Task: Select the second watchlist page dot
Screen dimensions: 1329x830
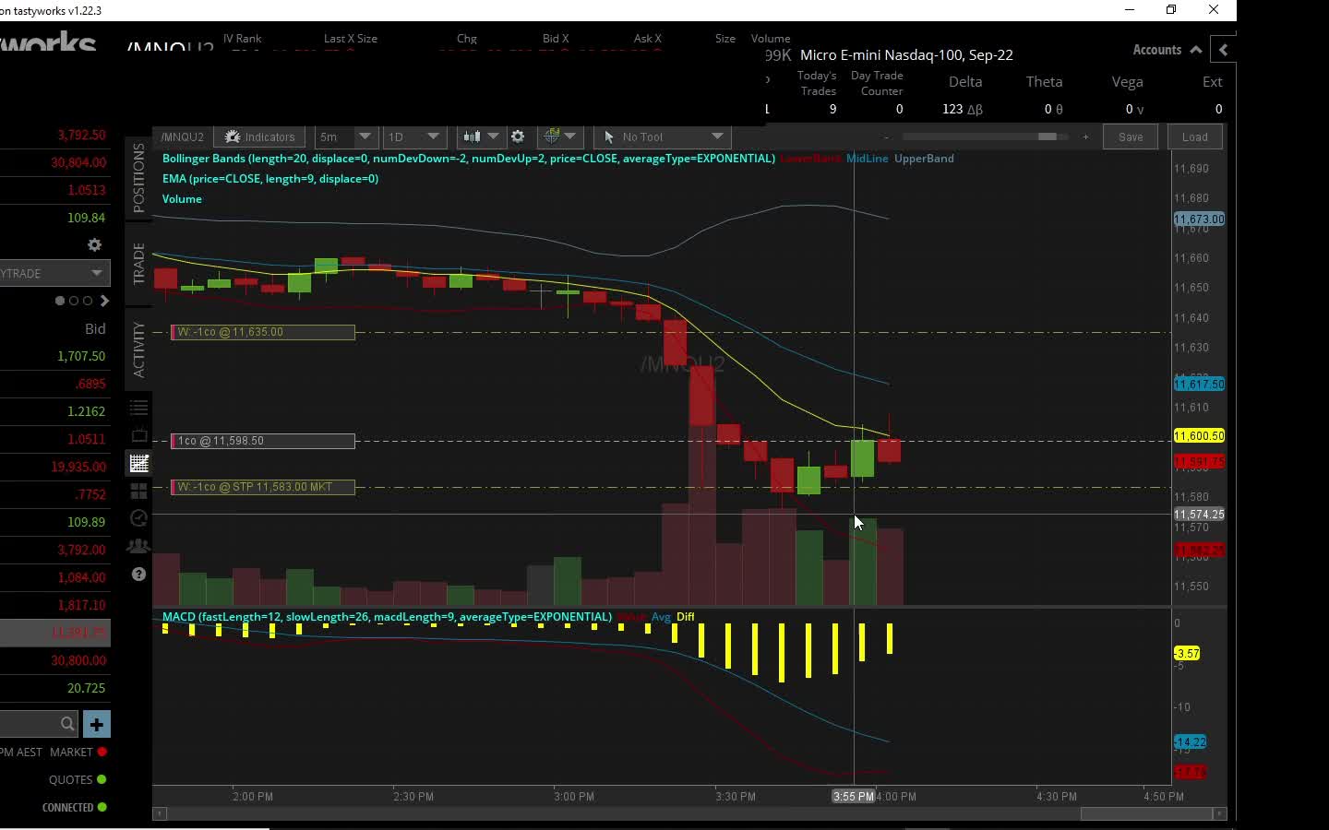Action: (74, 301)
